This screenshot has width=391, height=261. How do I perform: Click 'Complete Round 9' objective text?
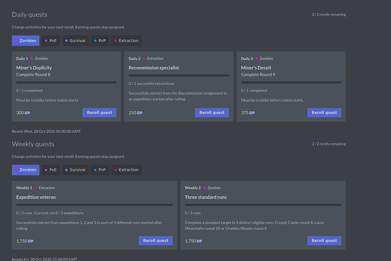pyautogui.click(x=258, y=75)
